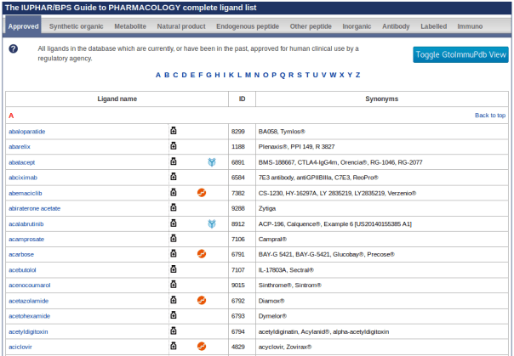Jump to letter S in alphabet index
This screenshot has width=514, height=356.
point(300,75)
